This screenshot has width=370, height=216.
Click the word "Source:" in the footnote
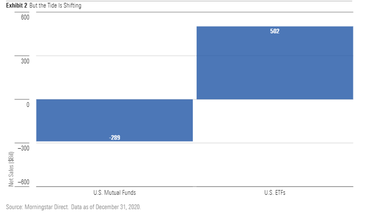pyautogui.click(x=14, y=207)
